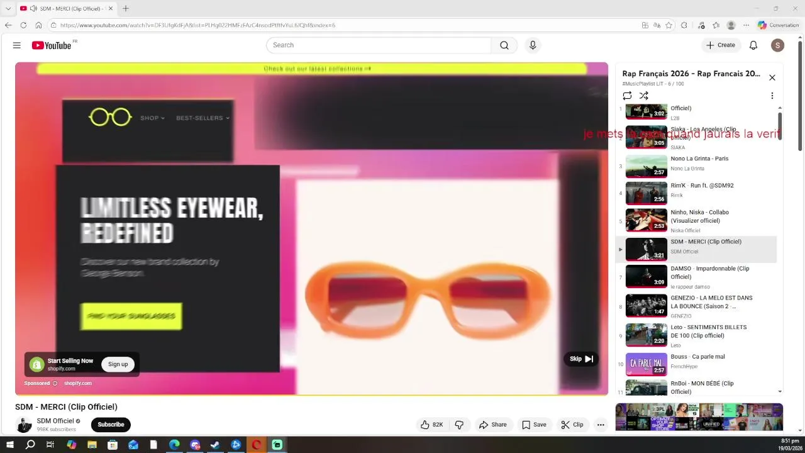Open the translate page icon
The width and height of the screenshot is (805, 453).
[x=657, y=25]
